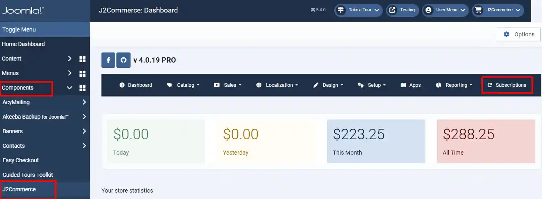Open Content dashboard grid icon

click(x=82, y=59)
